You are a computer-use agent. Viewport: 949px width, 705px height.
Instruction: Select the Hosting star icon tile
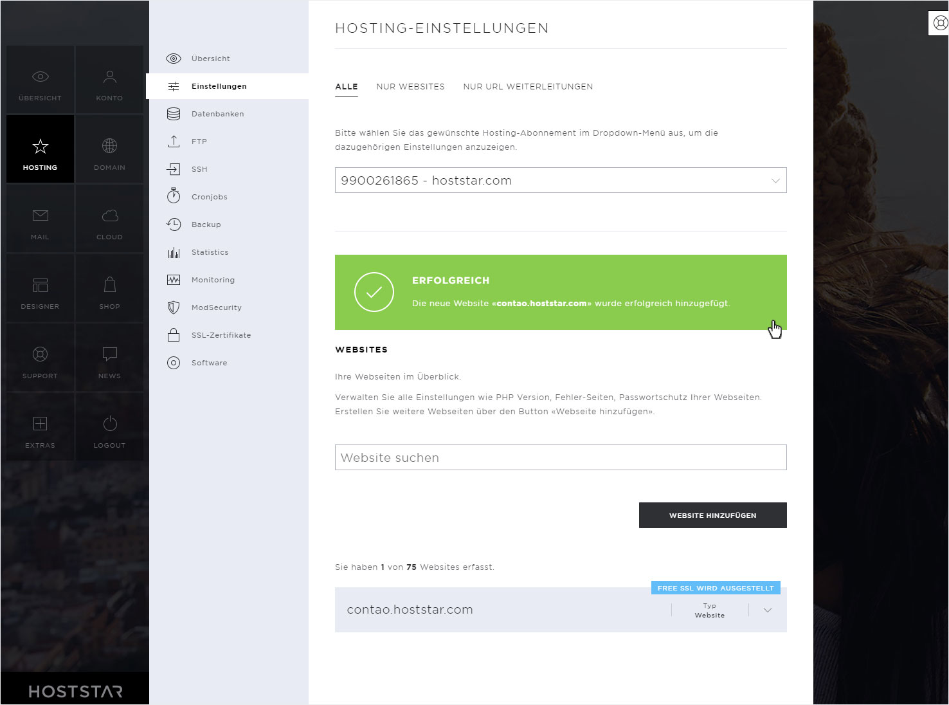point(40,149)
